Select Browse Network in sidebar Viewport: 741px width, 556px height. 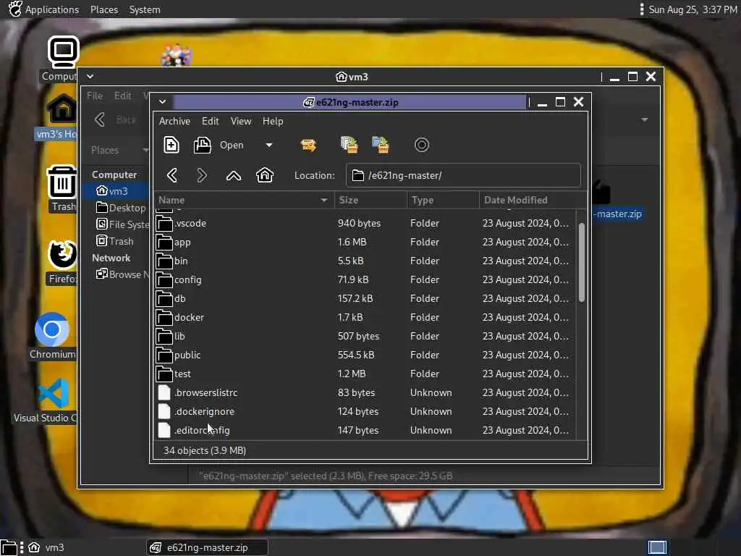[x=122, y=274]
